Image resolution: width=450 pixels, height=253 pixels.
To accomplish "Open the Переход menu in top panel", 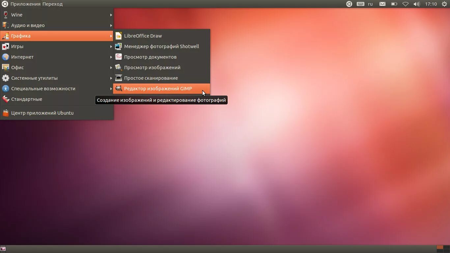I will pos(52,4).
